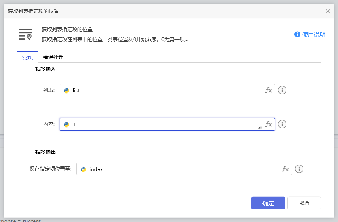Click the info icon next to 列表 row
The height and width of the screenshot is (222, 338).
(x=282, y=90)
